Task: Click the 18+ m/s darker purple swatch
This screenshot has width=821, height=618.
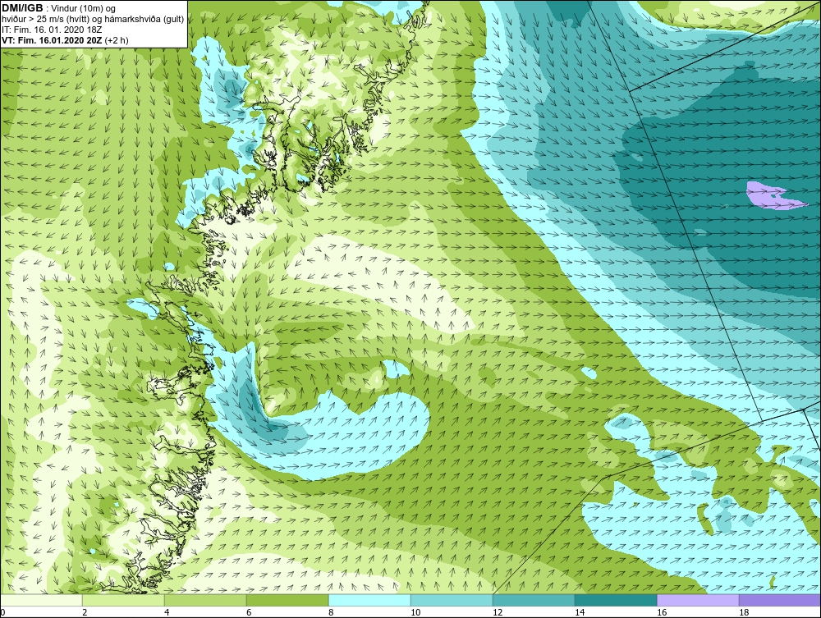Action: [x=780, y=600]
